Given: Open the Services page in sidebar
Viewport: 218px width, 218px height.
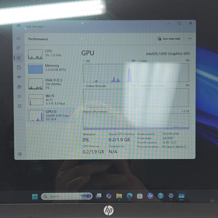Looking at the screenshot, I should point(19,106).
